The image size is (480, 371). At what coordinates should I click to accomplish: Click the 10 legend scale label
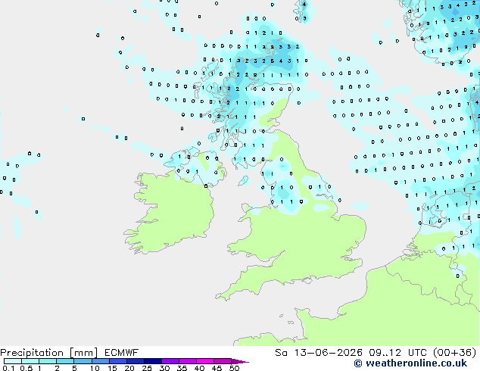[x=95, y=368]
